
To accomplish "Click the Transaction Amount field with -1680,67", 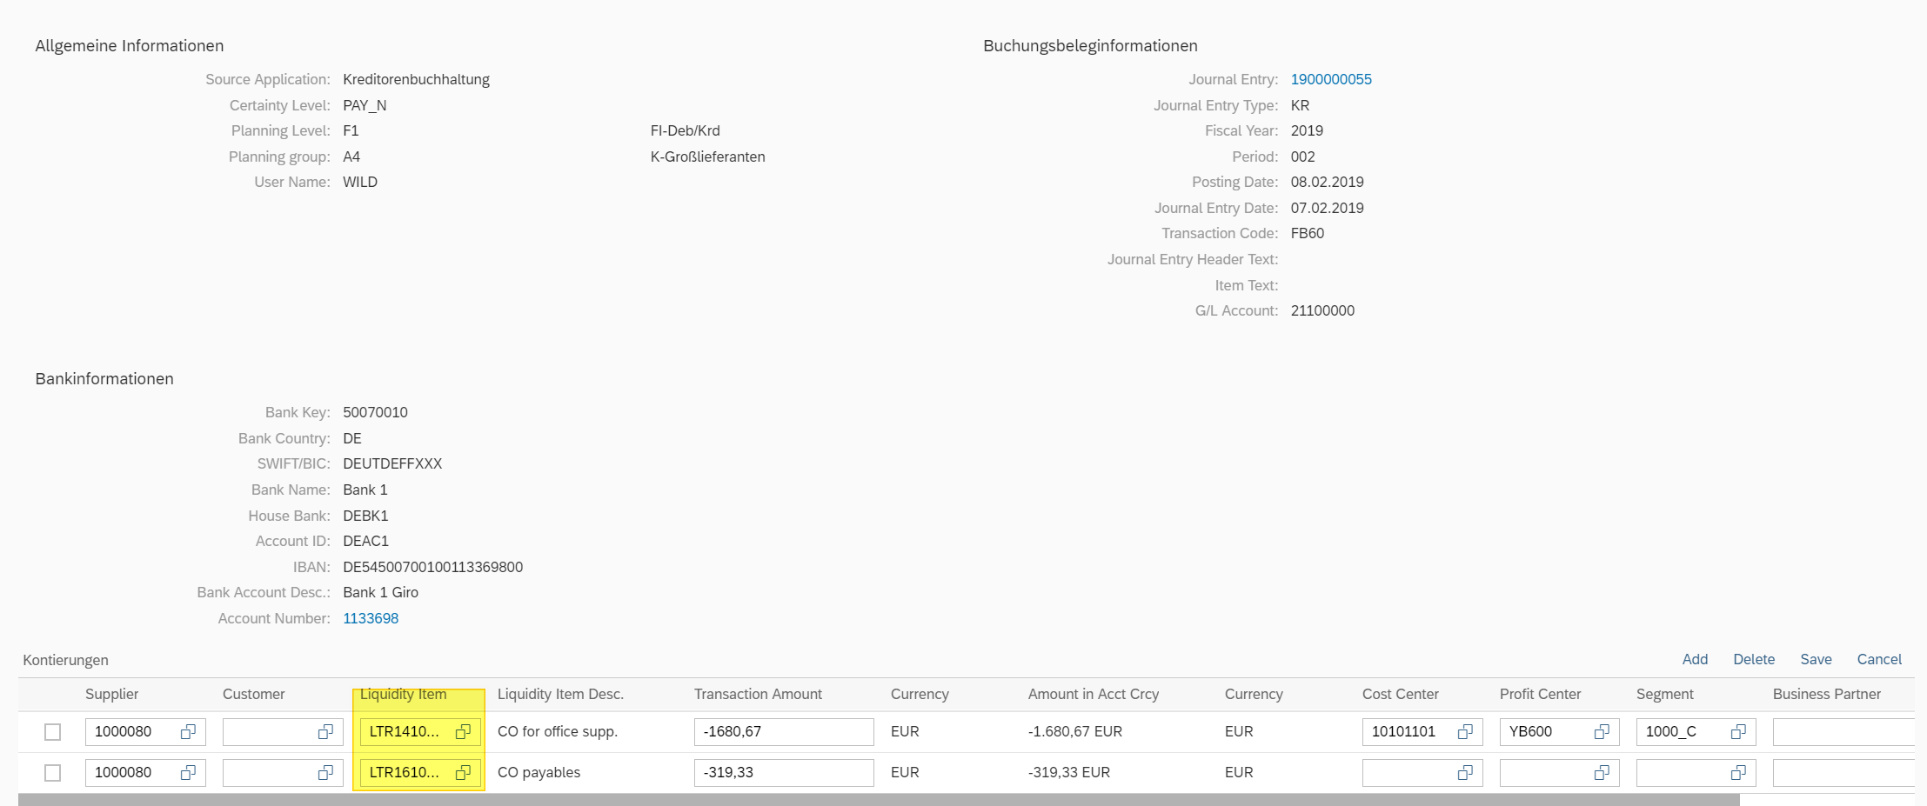I will (783, 732).
